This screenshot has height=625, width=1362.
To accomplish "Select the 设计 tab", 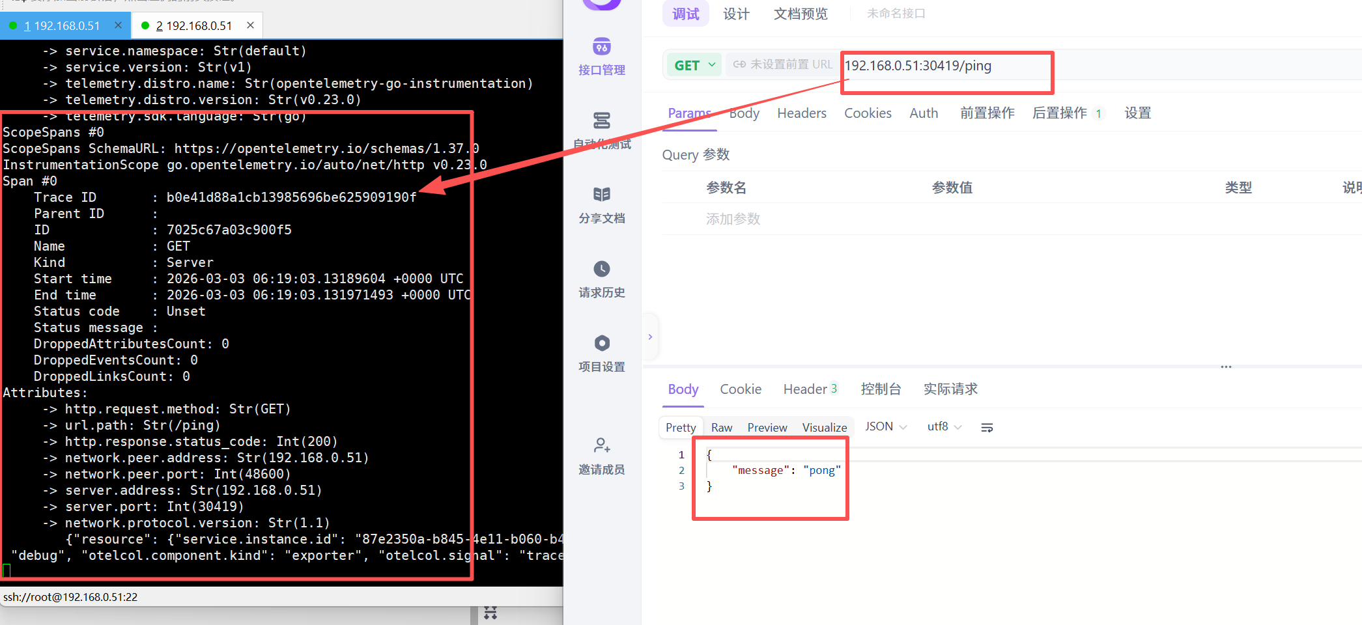I will coord(736,14).
